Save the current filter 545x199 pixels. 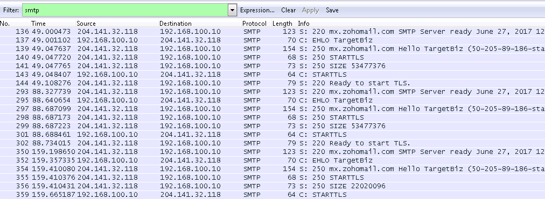coord(332,10)
